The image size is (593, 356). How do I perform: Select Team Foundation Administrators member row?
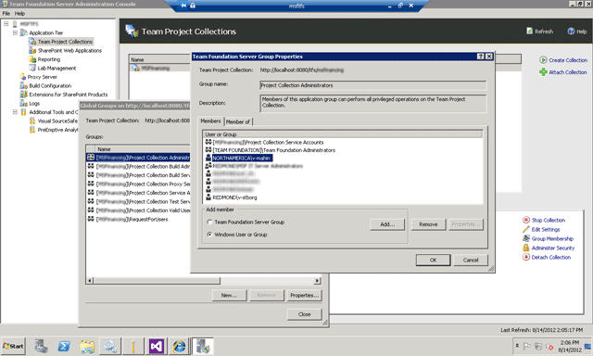[270, 150]
